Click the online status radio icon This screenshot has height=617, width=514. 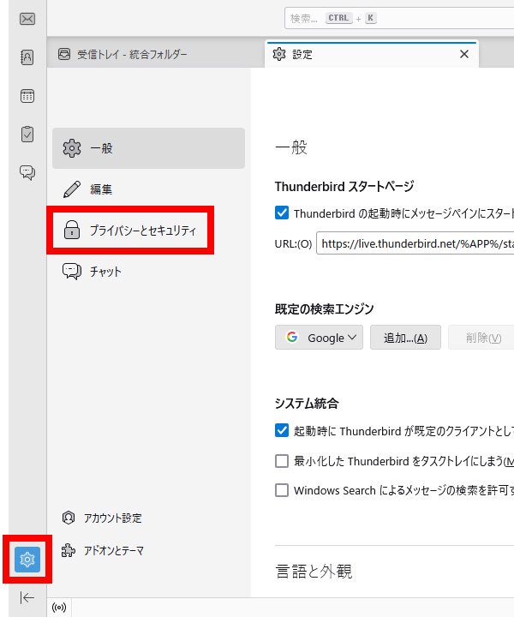pos(59,608)
